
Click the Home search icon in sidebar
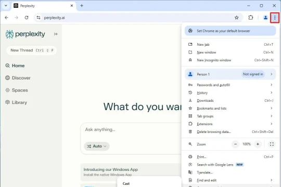(7, 65)
